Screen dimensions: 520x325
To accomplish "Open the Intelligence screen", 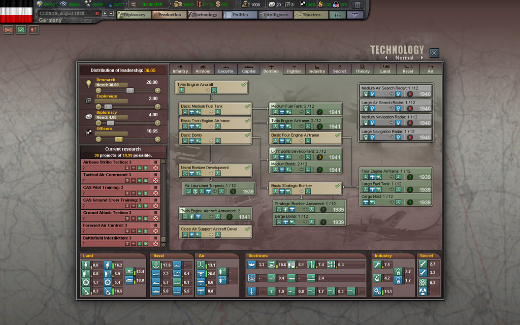I will (x=276, y=15).
